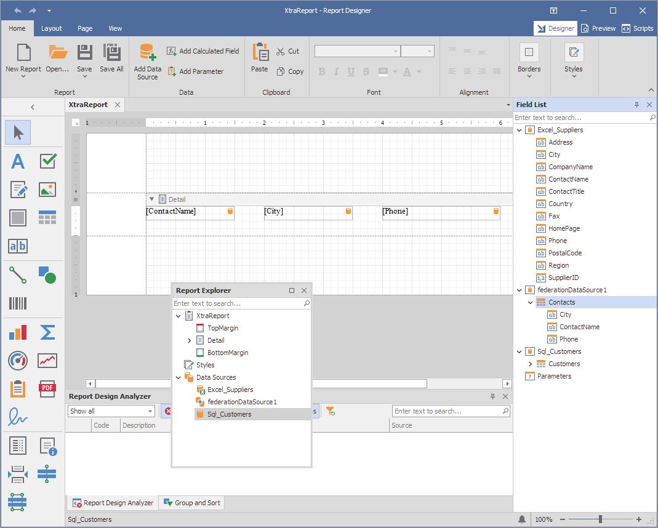The image size is (658, 528).
Task: Select the Sparkline control icon
Action: pyautogui.click(x=47, y=361)
